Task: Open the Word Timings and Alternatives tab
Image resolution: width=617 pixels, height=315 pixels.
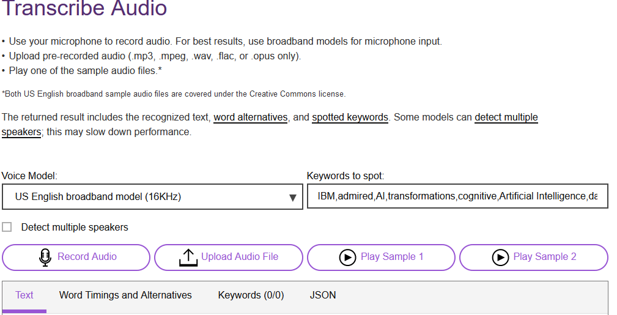Action: [x=125, y=295]
